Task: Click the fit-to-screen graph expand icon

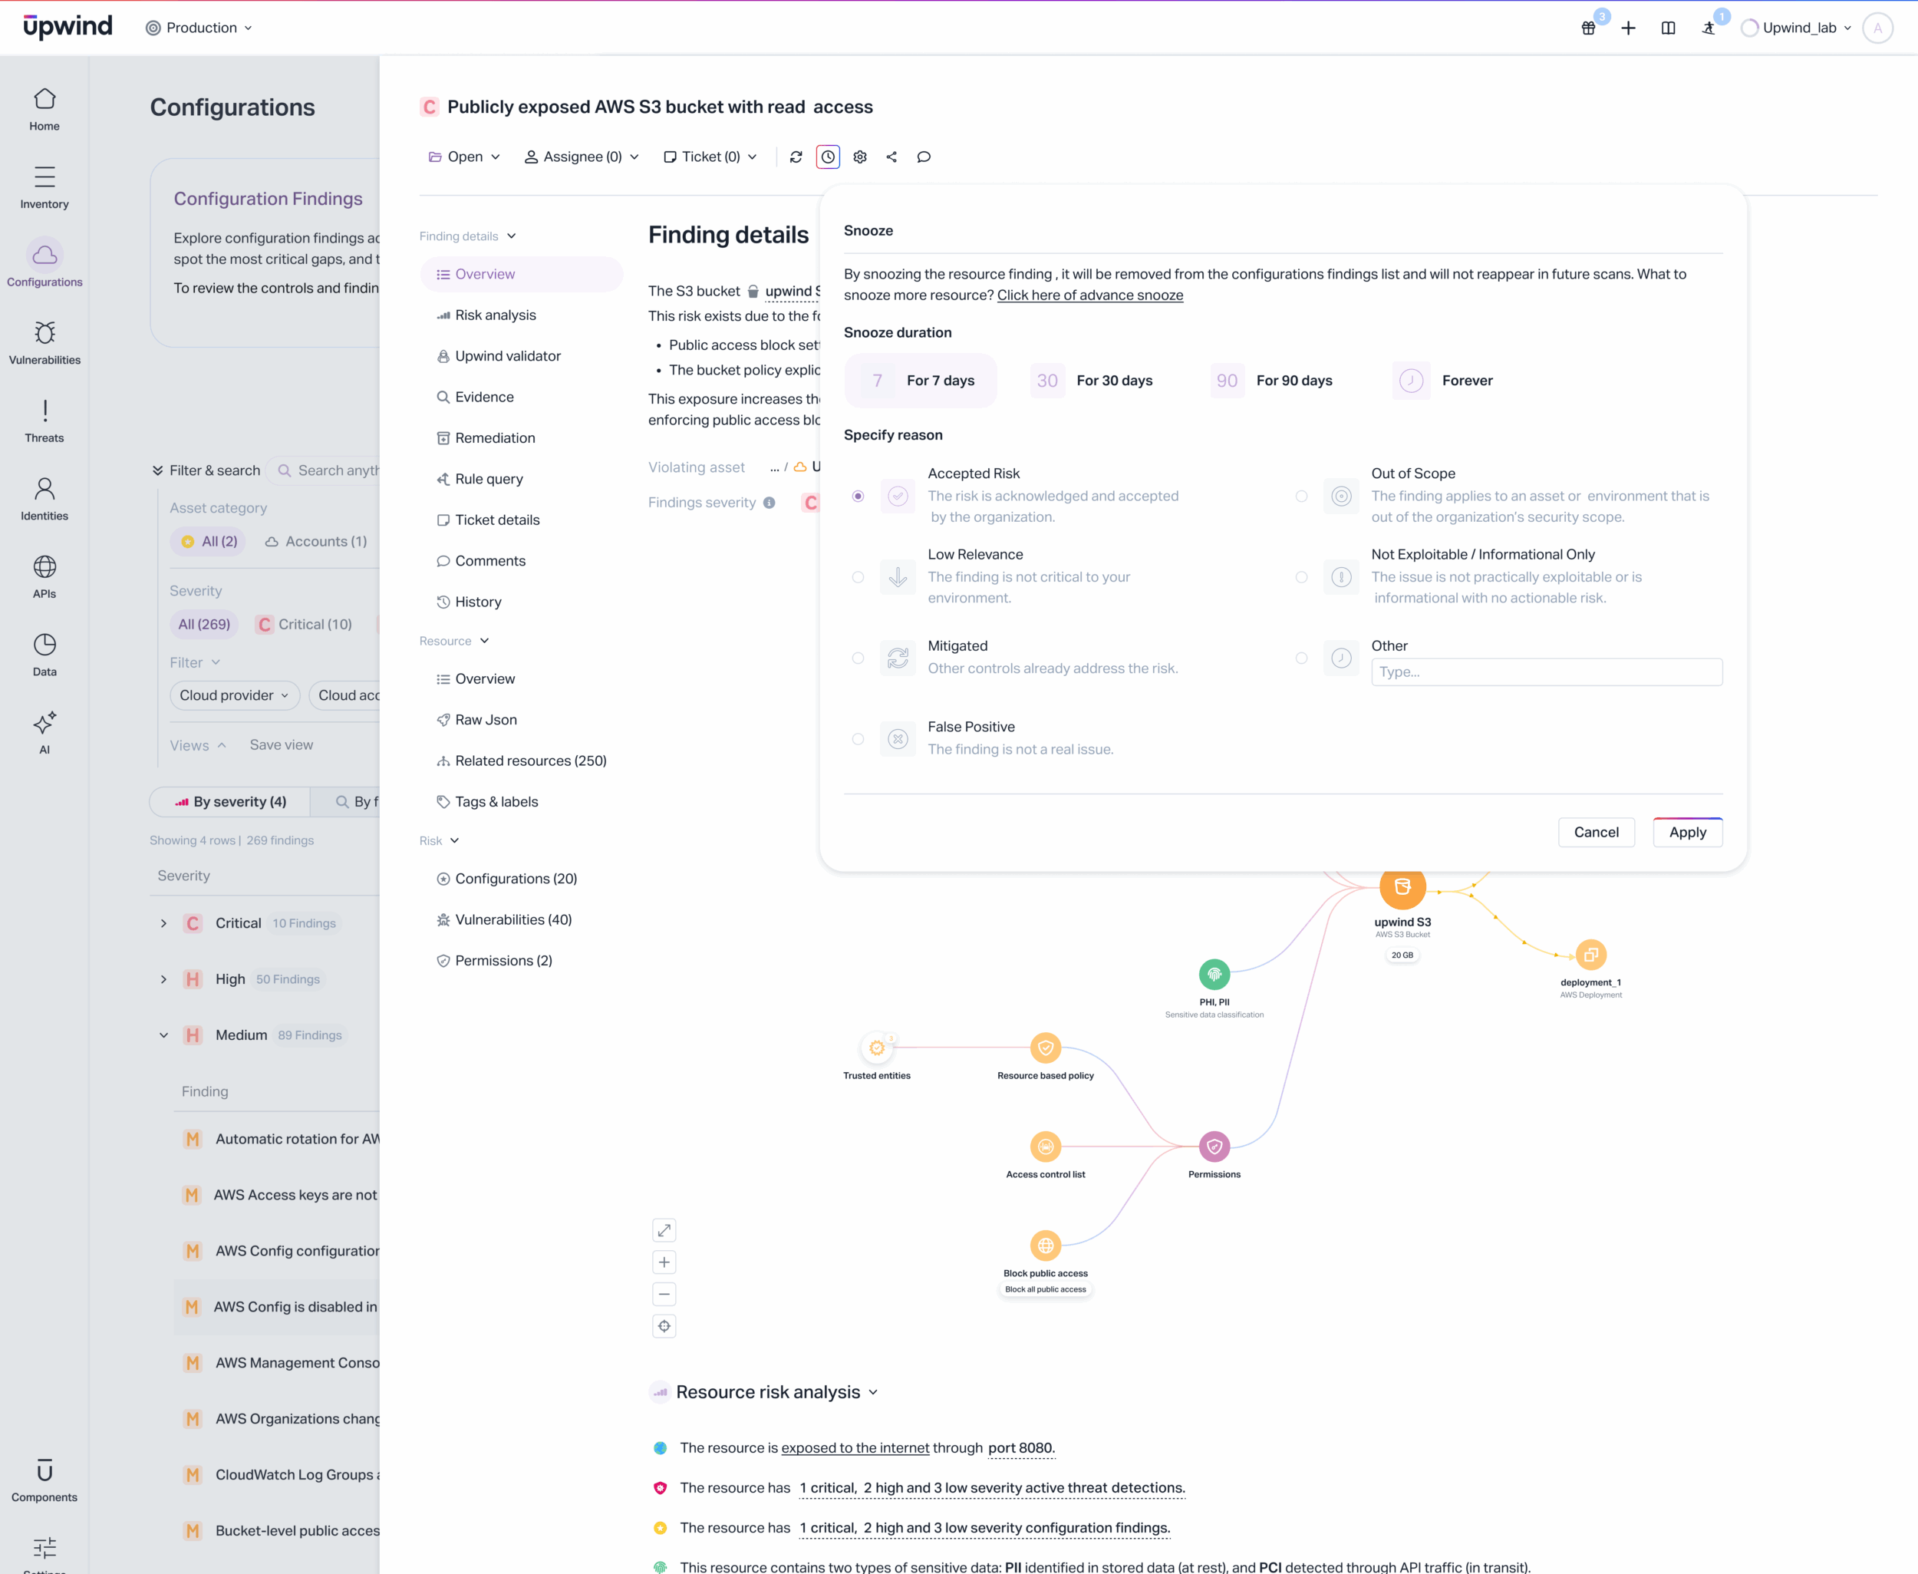Action: (664, 1230)
